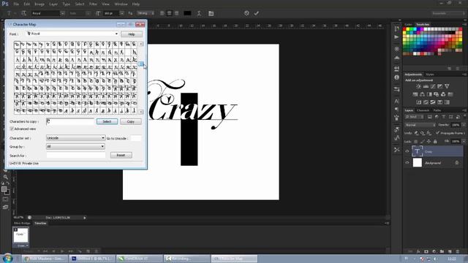Click the Quick Mask mode icon
The height and width of the screenshot is (263, 468).
(x=5, y=199)
